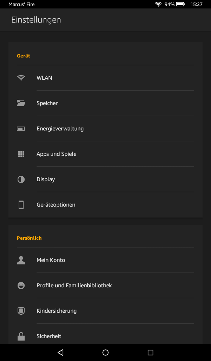Tap the Speicher folder icon
The image size is (211, 361).
pos(21,103)
